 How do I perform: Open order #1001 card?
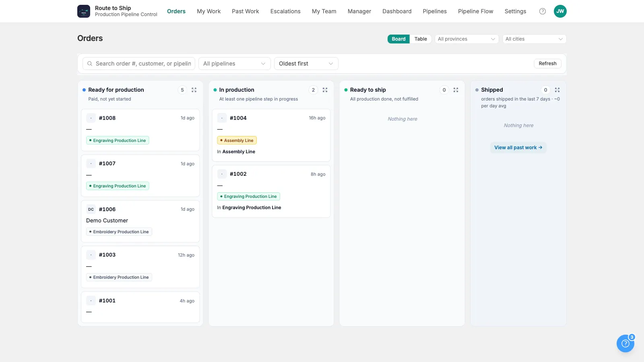click(140, 307)
